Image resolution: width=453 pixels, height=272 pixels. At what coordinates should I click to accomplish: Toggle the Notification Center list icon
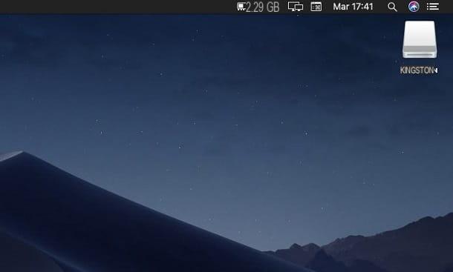tap(433, 7)
